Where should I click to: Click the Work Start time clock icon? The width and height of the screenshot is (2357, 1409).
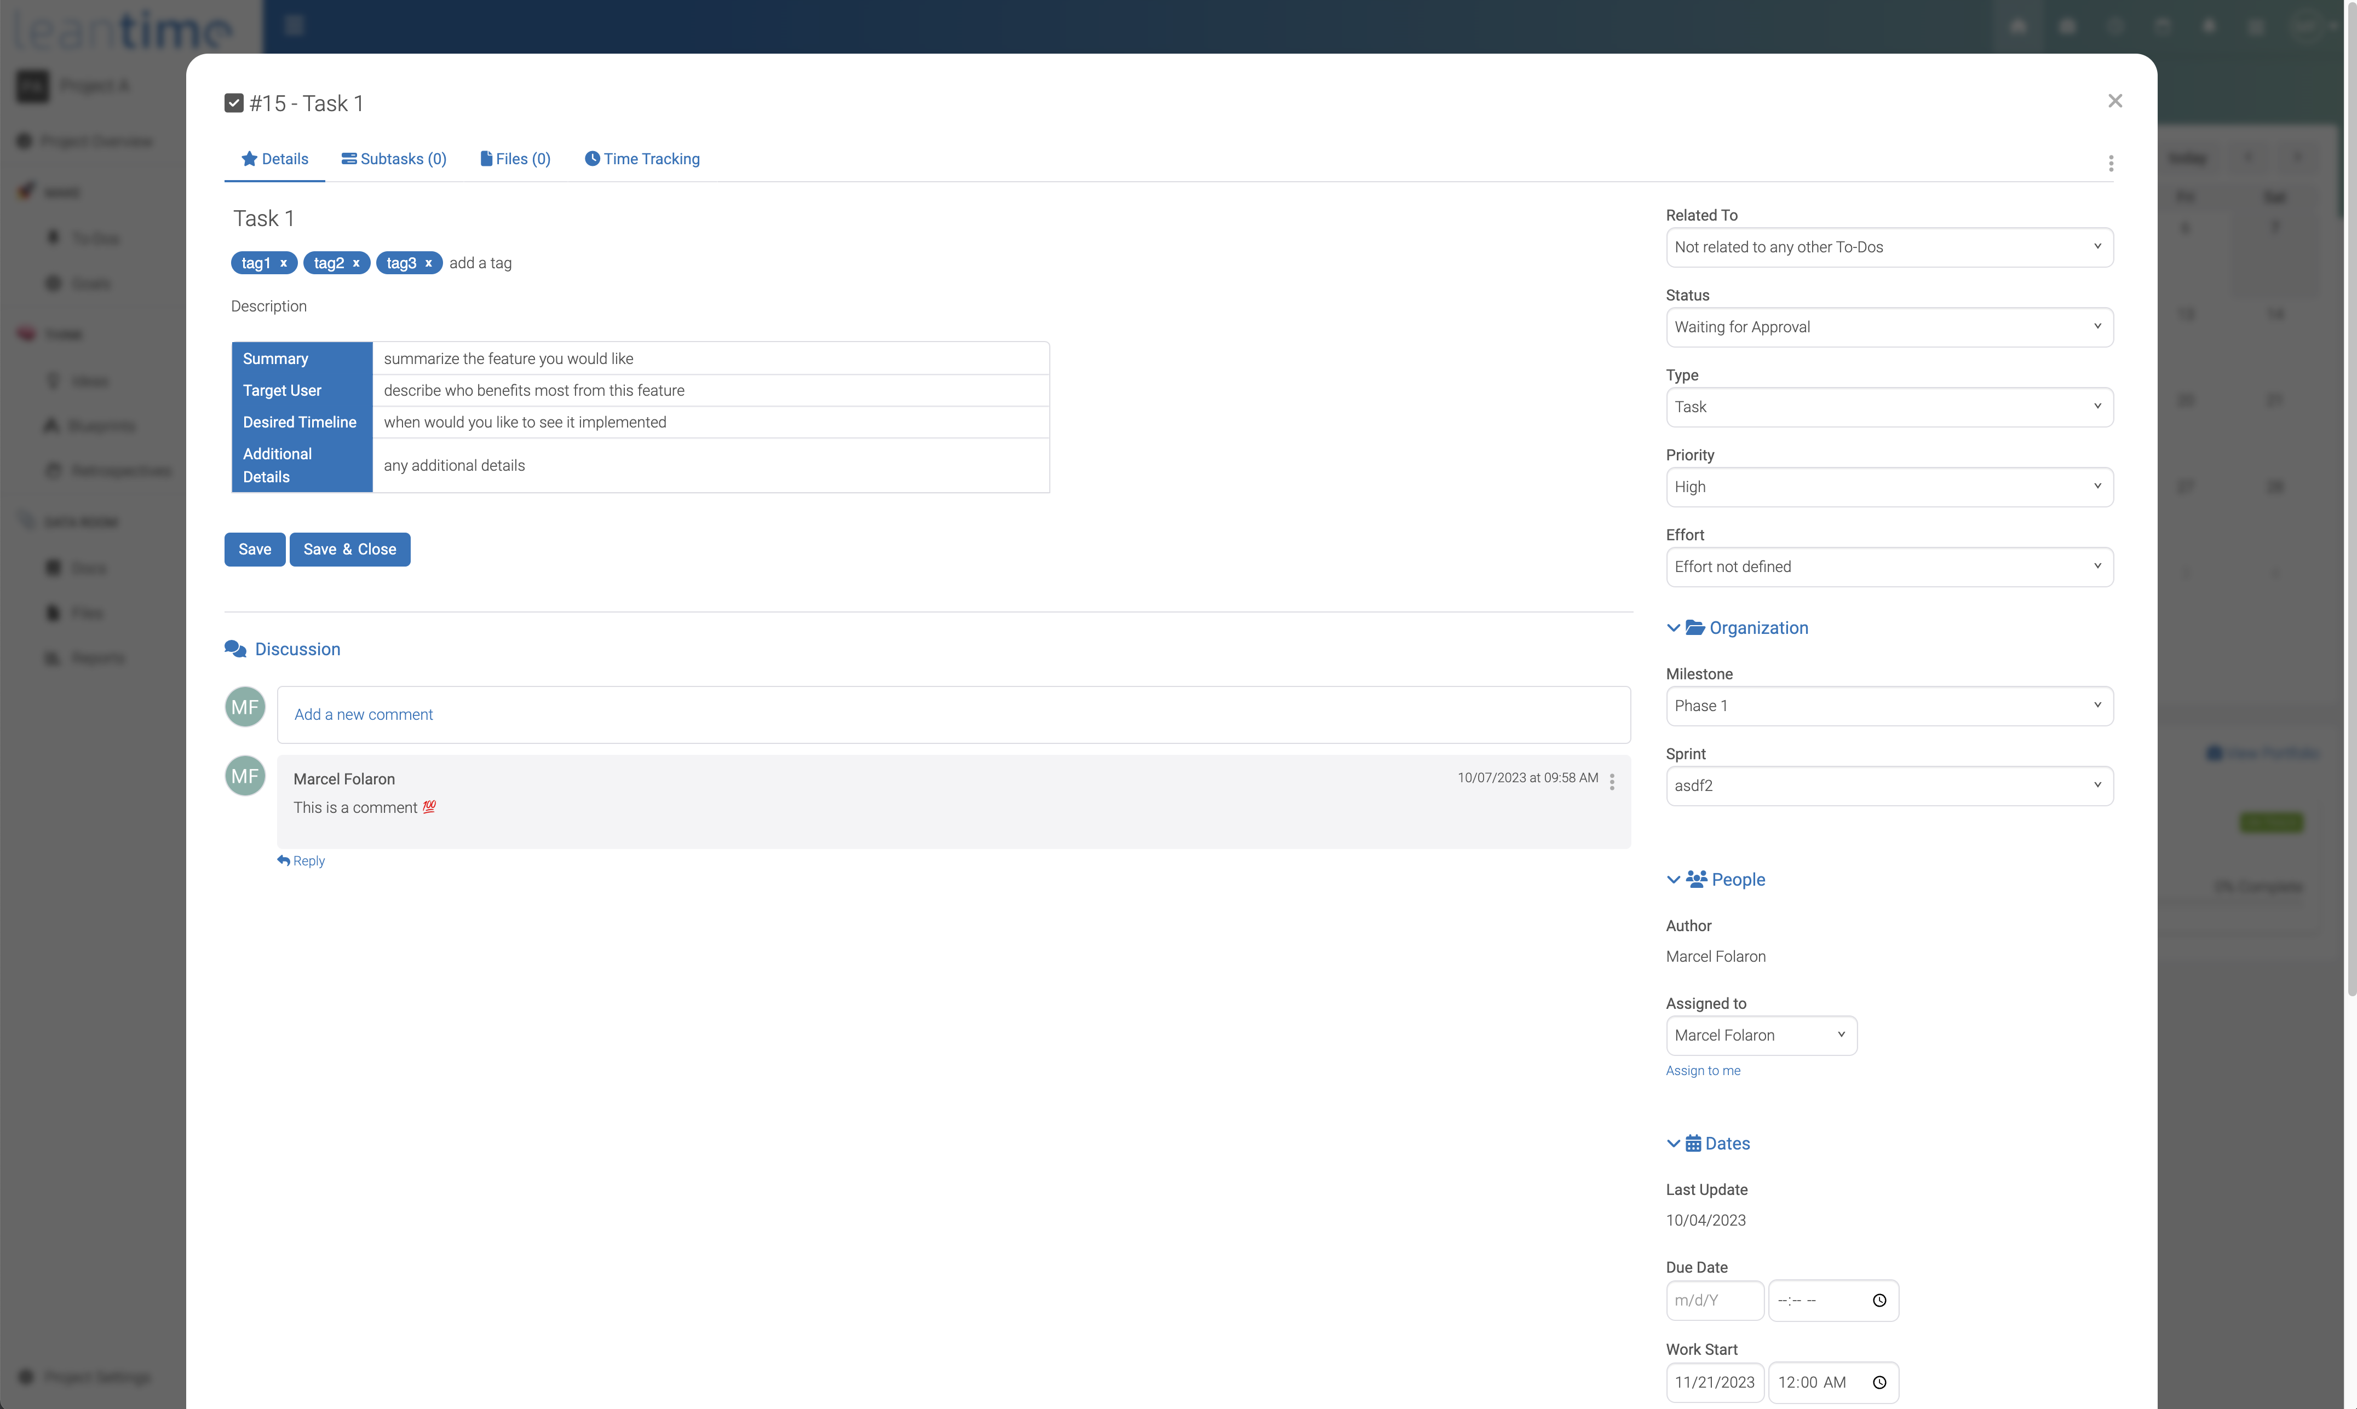(x=1878, y=1382)
